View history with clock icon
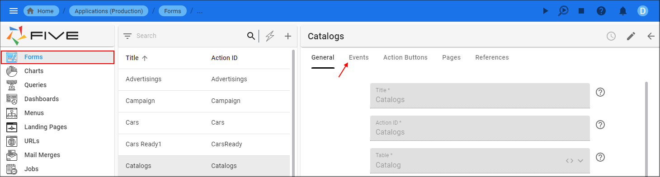This screenshot has height=177, width=660. point(611,36)
